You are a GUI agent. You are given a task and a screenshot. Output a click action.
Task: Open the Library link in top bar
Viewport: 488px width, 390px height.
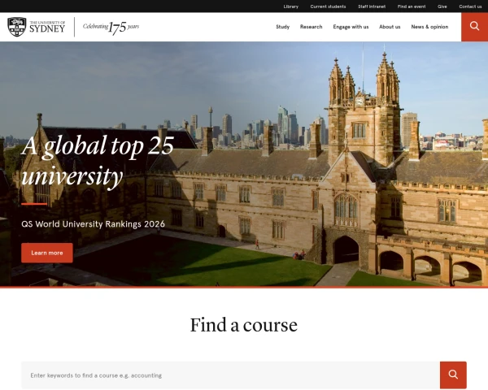point(290,6)
